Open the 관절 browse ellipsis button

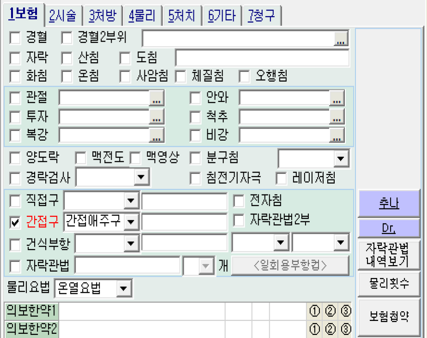[156, 99]
